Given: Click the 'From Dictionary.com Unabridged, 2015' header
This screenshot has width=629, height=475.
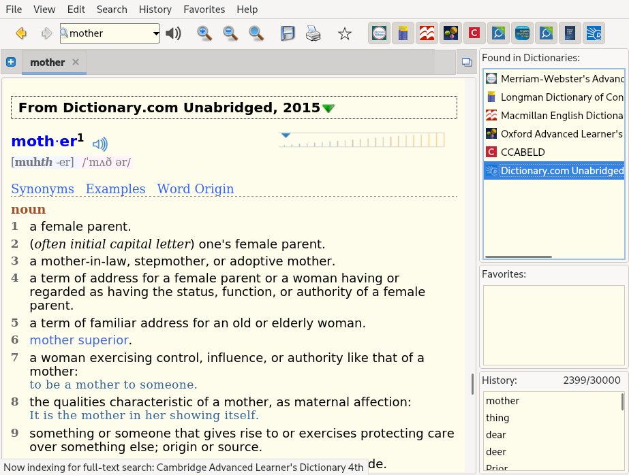Looking at the screenshot, I should 234,108.
